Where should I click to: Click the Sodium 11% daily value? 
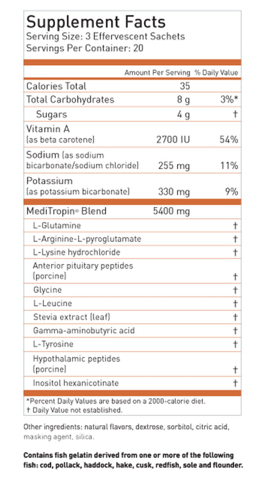click(230, 166)
